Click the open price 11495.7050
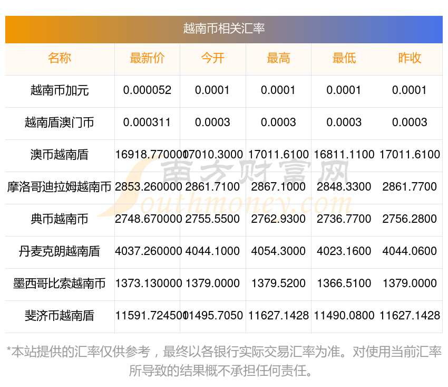 pos(214,316)
